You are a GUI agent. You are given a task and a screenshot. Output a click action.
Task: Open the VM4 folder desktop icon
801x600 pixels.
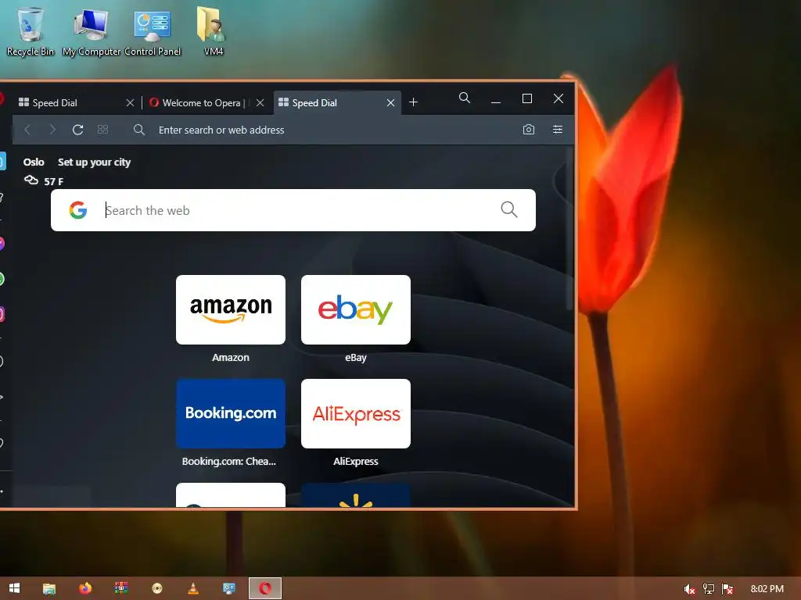pos(213,30)
